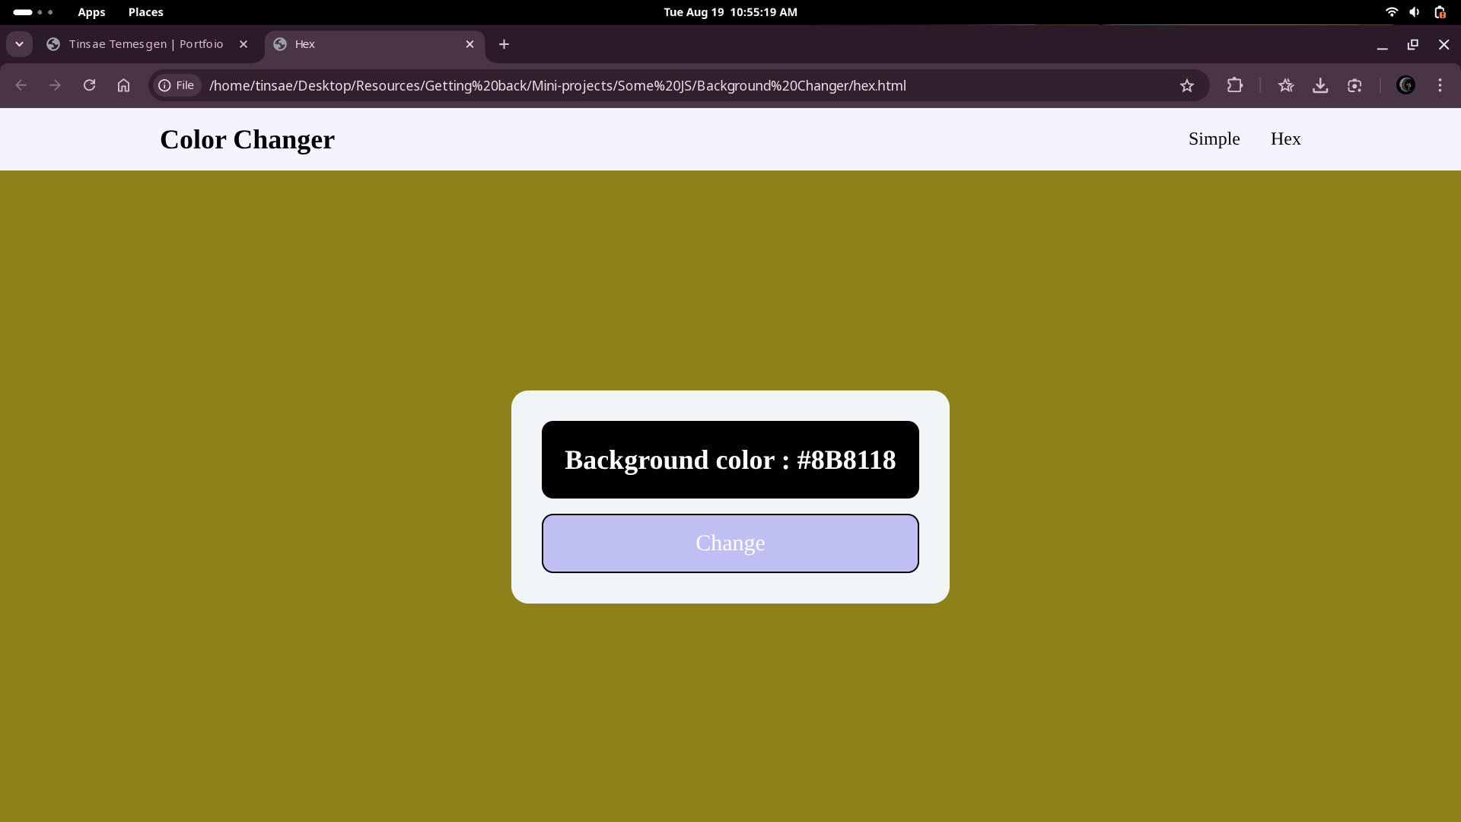Go back to previous page
Screen dimensions: 1461x822
tap(21, 85)
